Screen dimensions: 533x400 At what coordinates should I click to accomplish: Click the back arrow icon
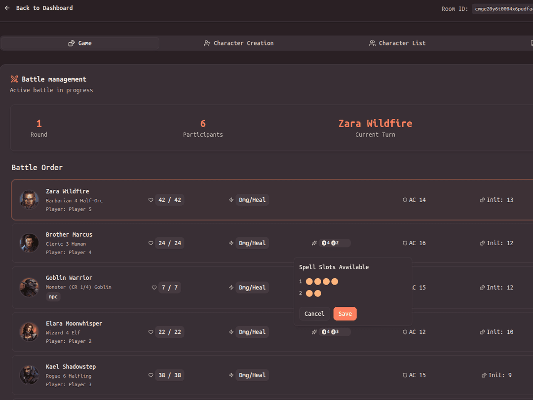pyautogui.click(x=7, y=8)
